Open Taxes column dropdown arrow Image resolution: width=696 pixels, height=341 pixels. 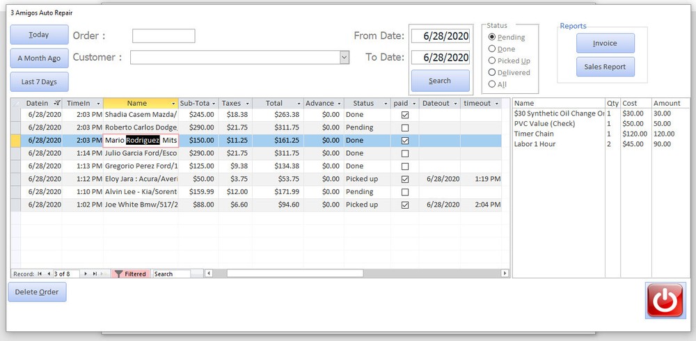point(248,104)
